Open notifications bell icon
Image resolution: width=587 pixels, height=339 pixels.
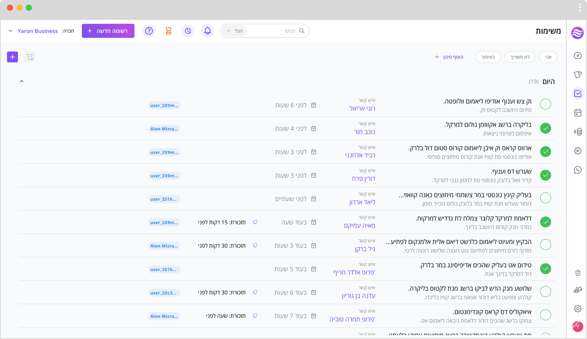point(208,31)
